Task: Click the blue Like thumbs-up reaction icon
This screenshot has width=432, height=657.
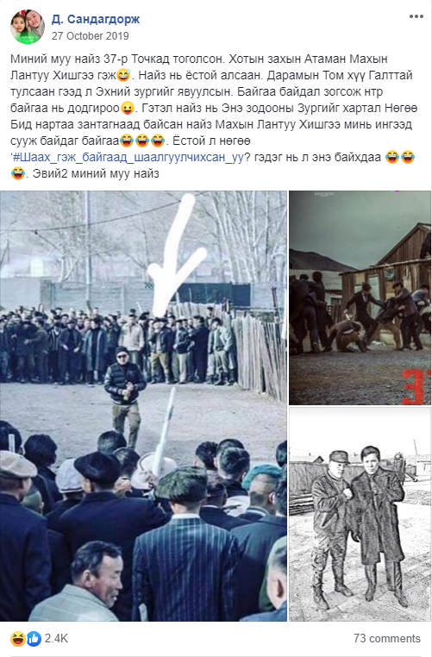Action: click(x=34, y=638)
